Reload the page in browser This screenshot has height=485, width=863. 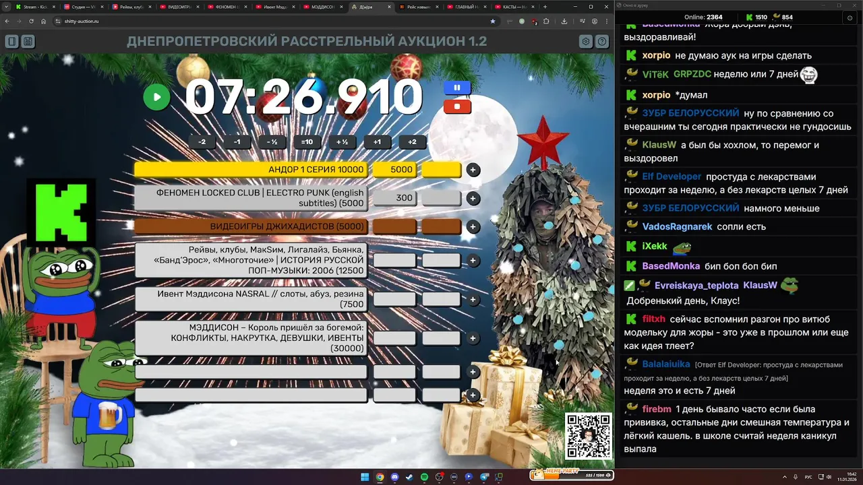tap(30, 21)
